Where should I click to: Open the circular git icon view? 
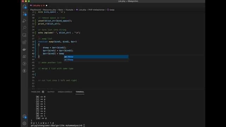[24, 64]
